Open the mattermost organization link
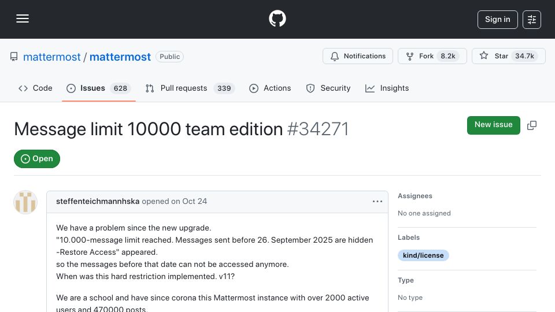This screenshot has height=312, width=555. [51, 57]
